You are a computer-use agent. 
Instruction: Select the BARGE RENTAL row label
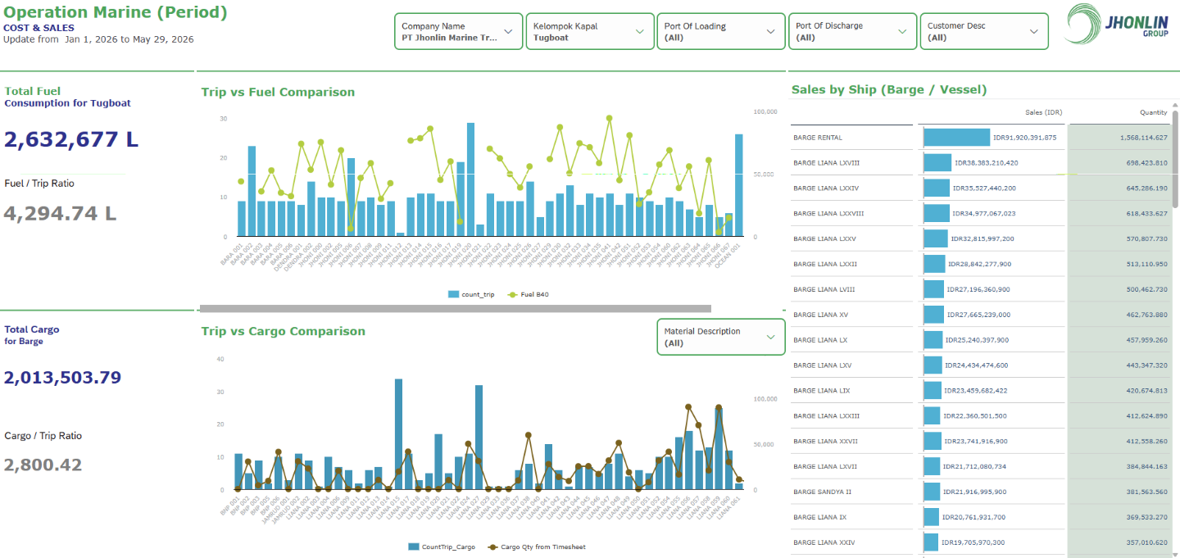[818, 138]
